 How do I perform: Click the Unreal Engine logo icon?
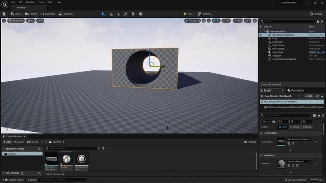[x=5, y=5]
